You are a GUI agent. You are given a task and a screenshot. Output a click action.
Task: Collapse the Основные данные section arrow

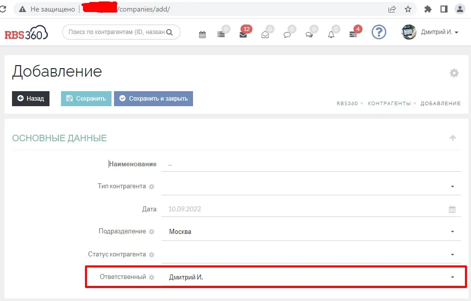coord(453,138)
